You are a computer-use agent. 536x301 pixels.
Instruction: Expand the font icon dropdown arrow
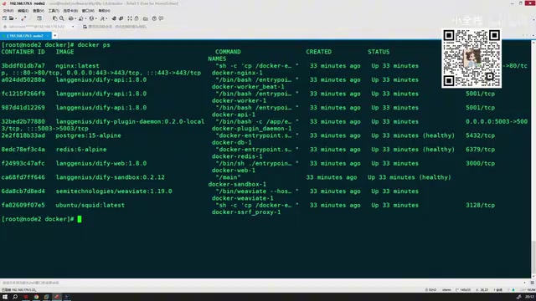pos(106,18)
